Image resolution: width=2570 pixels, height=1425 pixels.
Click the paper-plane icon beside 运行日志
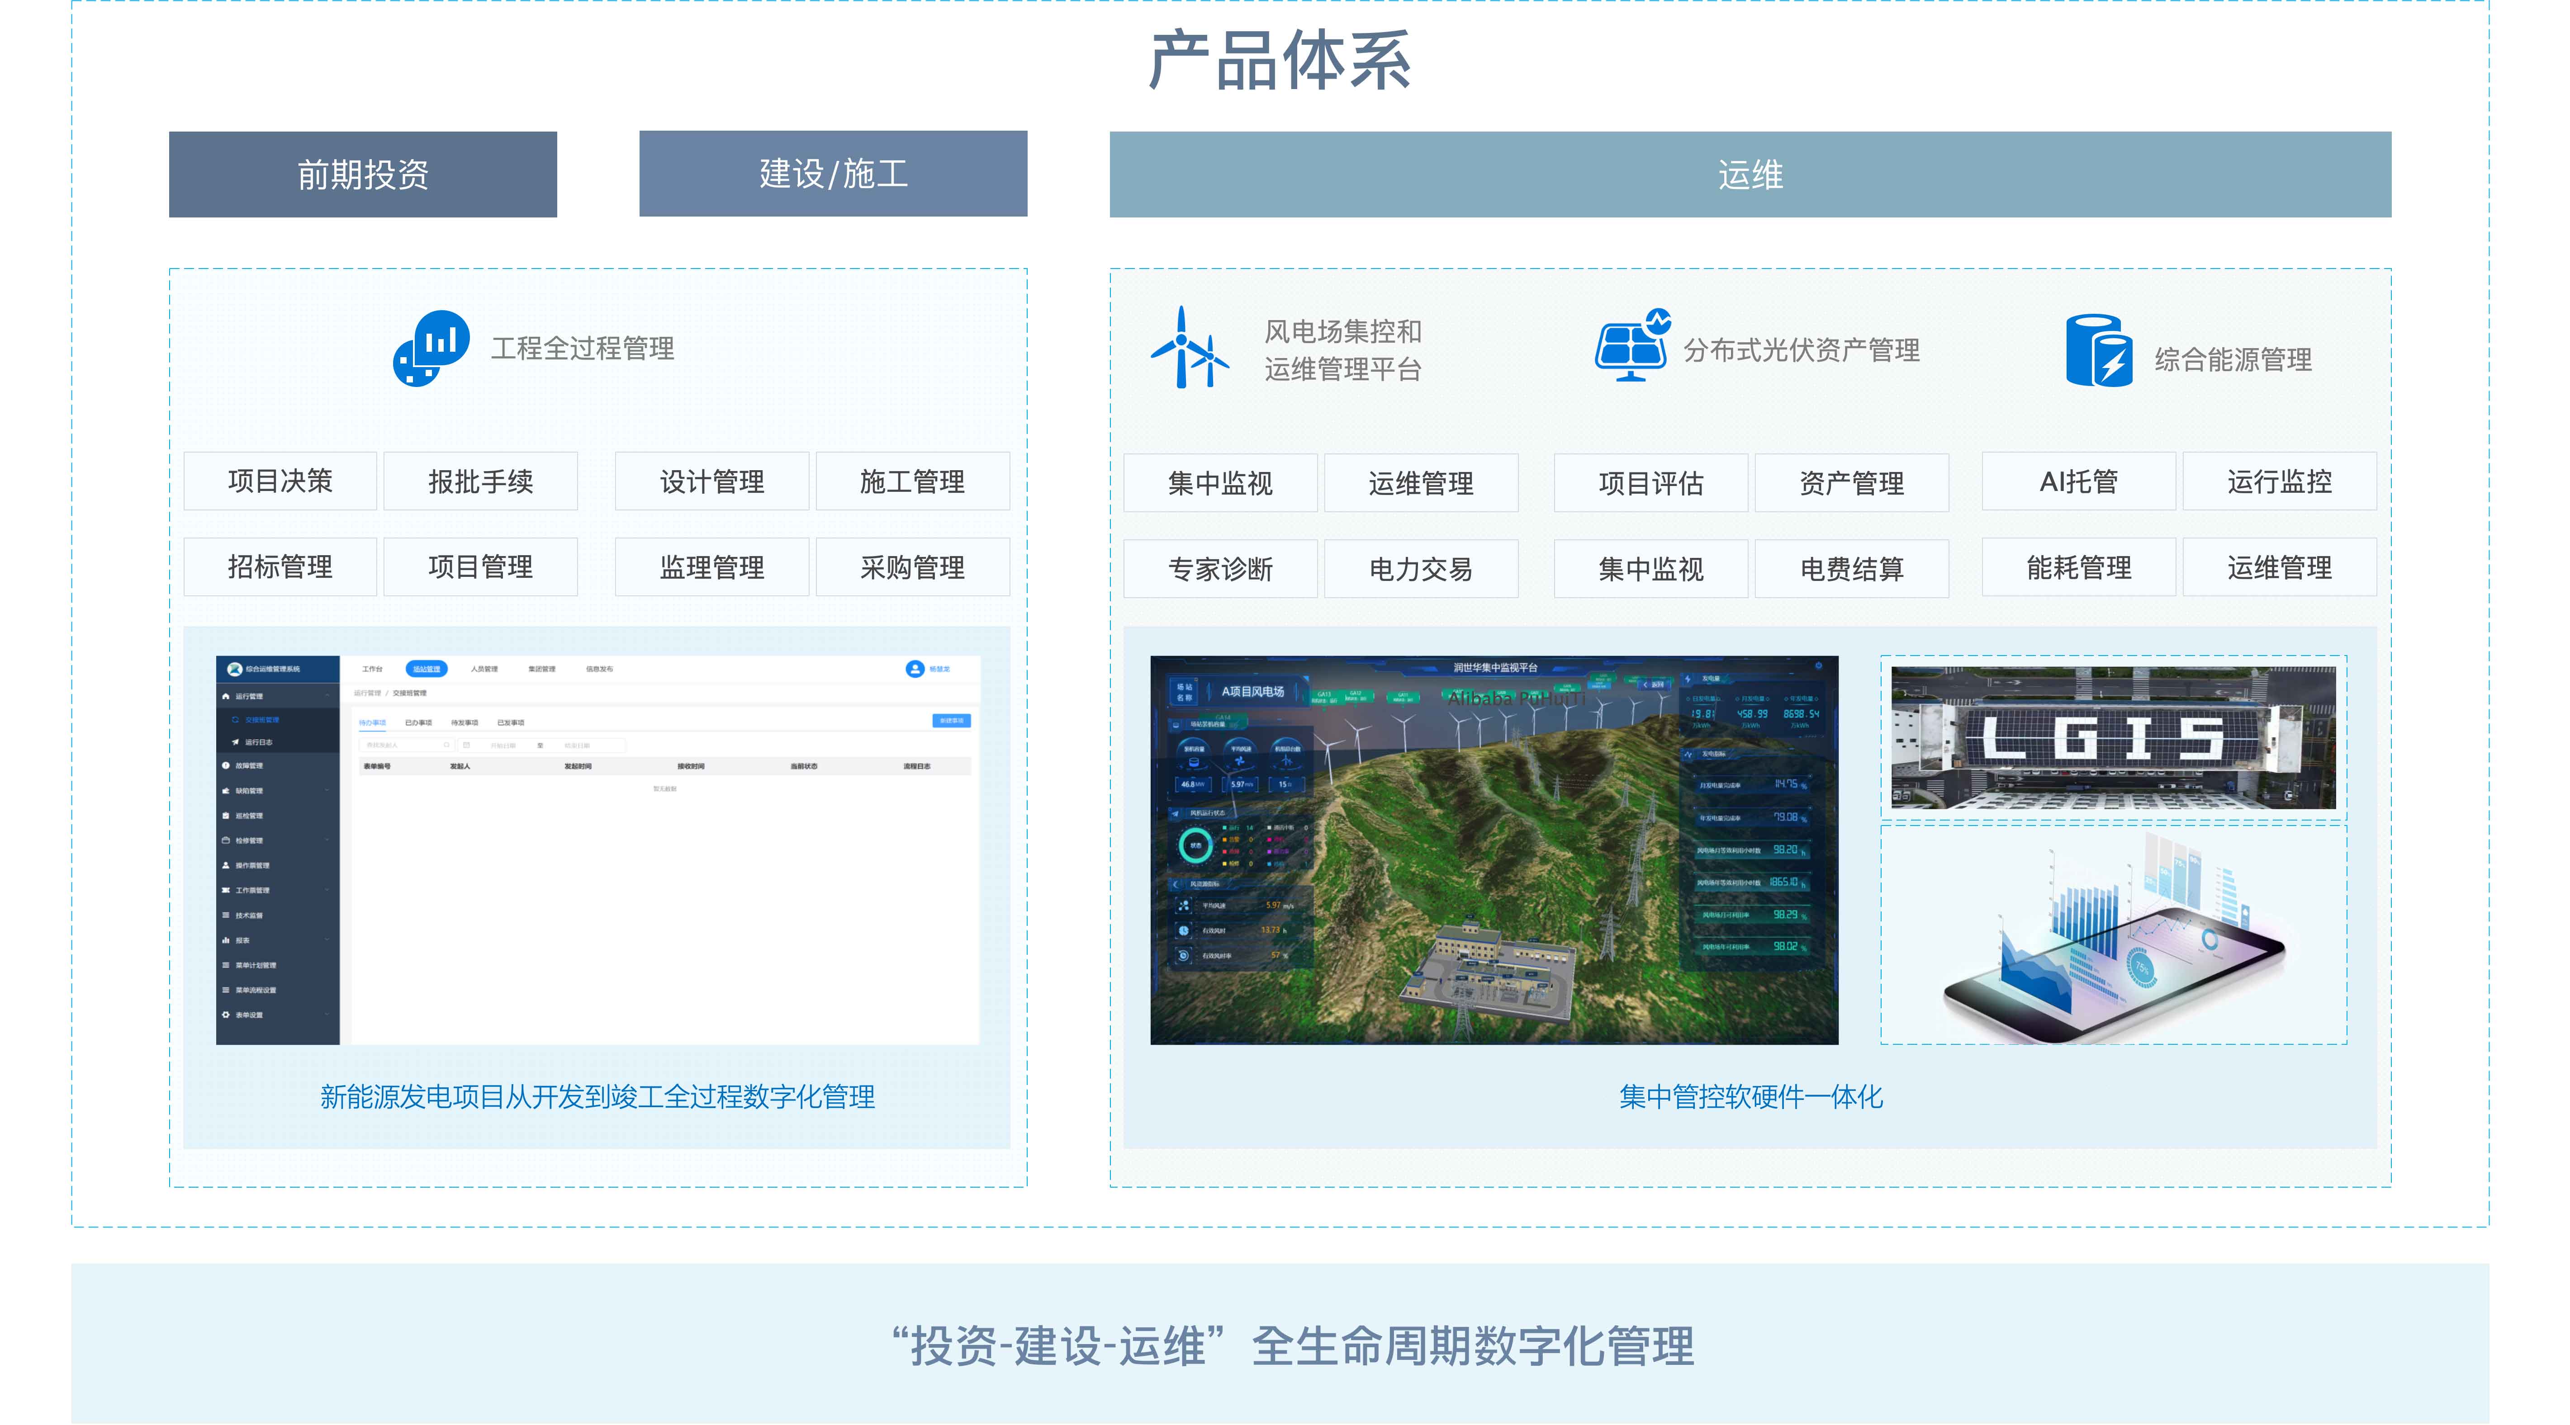[236, 742]
